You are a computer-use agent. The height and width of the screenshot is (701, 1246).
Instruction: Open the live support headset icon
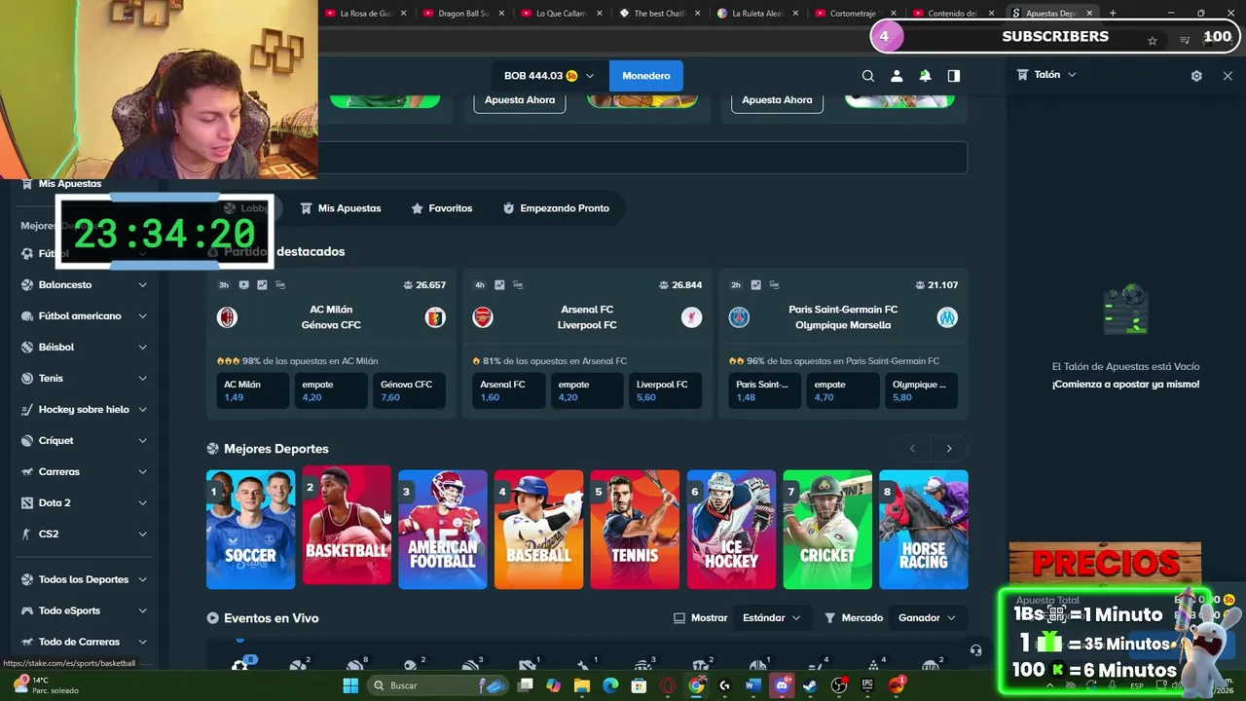975,650
